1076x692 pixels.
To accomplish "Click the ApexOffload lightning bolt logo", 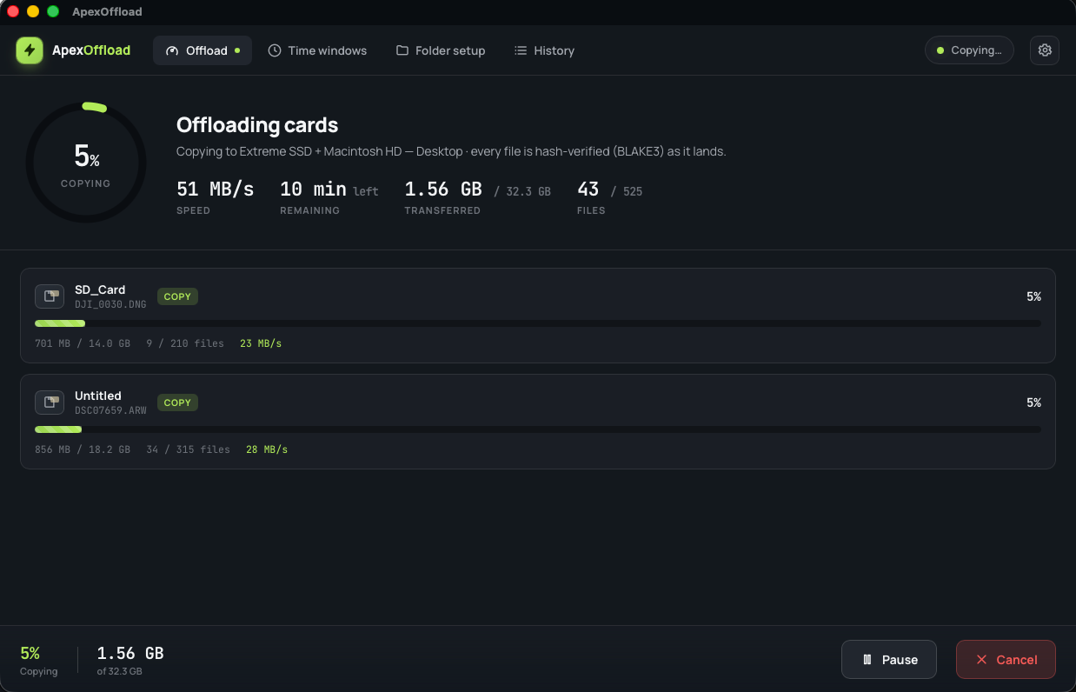I will click(30, 50).
